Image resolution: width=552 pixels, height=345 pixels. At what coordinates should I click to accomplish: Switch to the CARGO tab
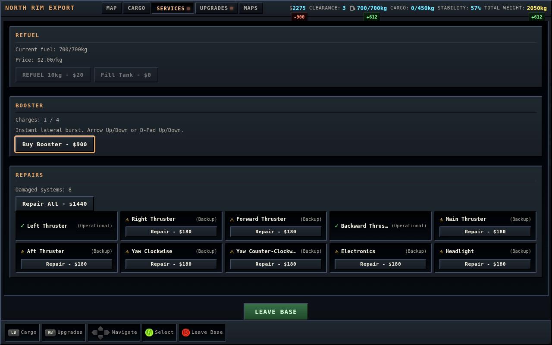click(136, 8)
